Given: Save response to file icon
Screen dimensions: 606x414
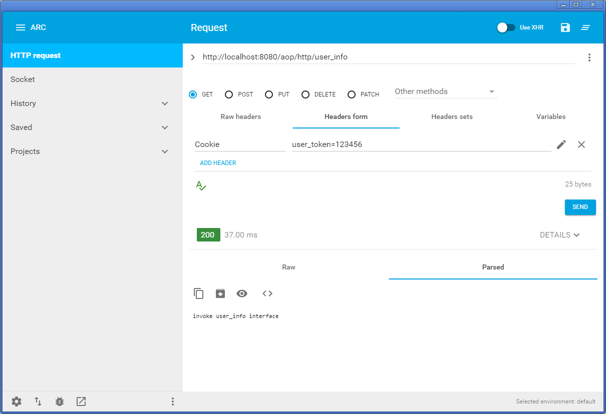Looking at the screenshot, I should click(x=220, y=293).
